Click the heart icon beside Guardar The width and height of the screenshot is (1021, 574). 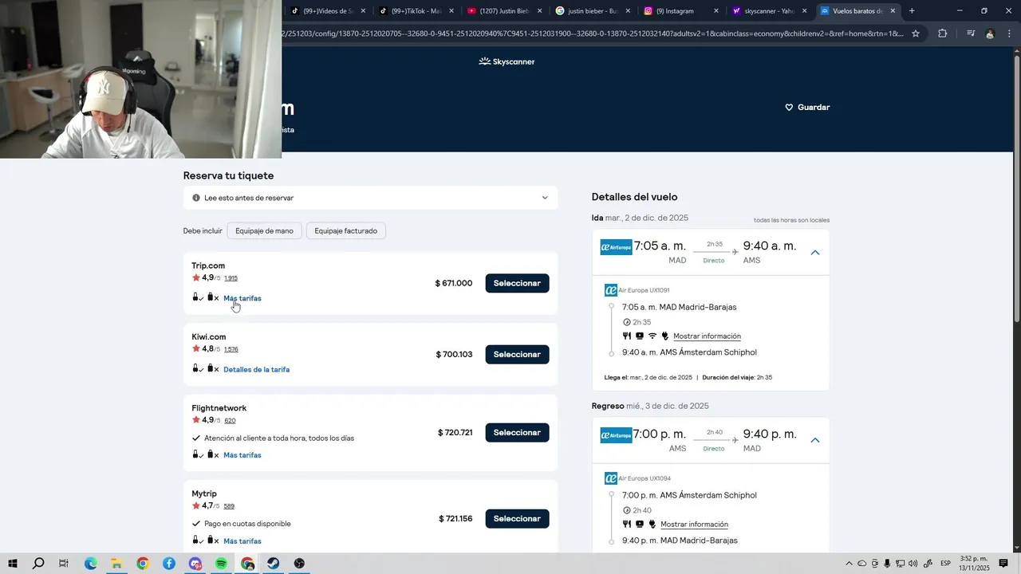[789, 107]
